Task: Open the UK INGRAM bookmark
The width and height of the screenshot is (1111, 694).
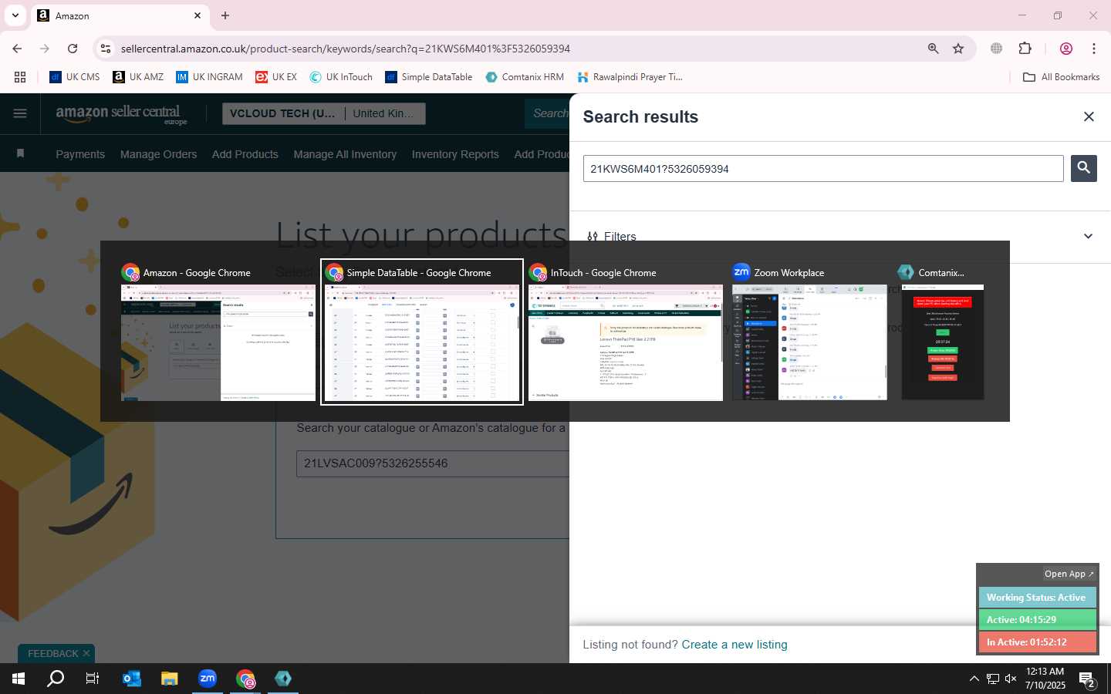Action: coord(209,77)
